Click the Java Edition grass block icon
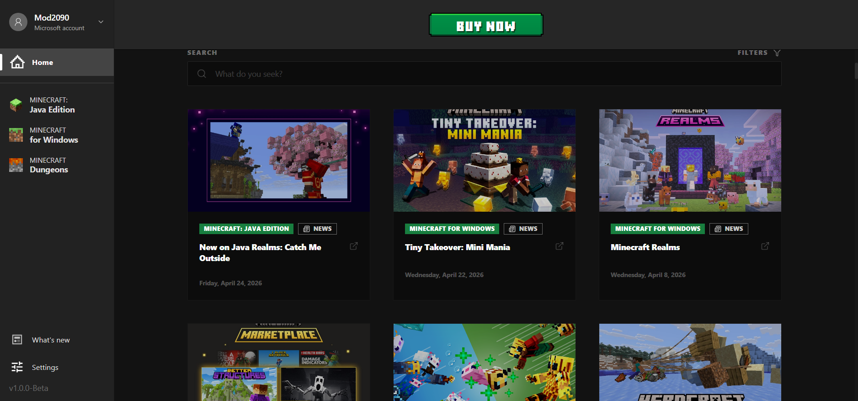The height and width of the screenshot is (401, 858). pyautogui.click(x=16, y=105)
